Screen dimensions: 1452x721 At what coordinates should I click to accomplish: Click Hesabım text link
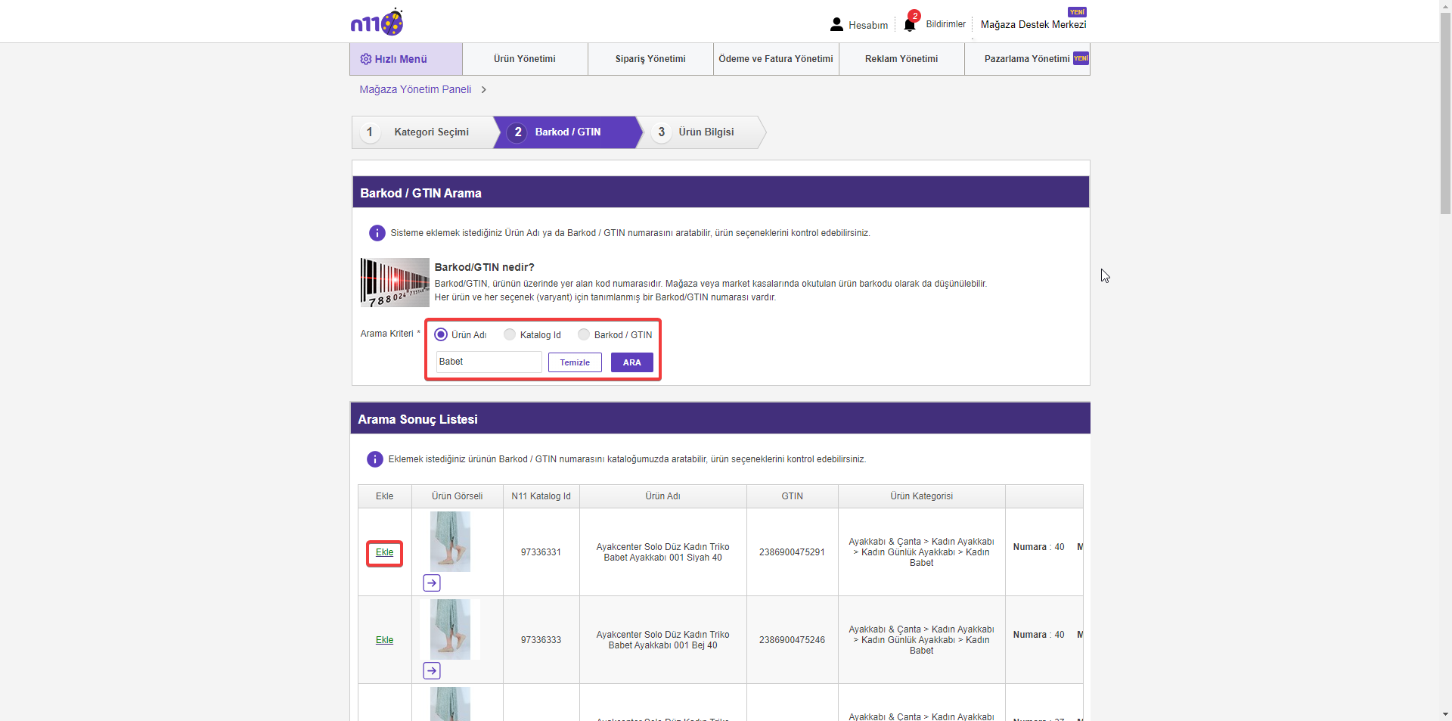[x=868, y=25]
